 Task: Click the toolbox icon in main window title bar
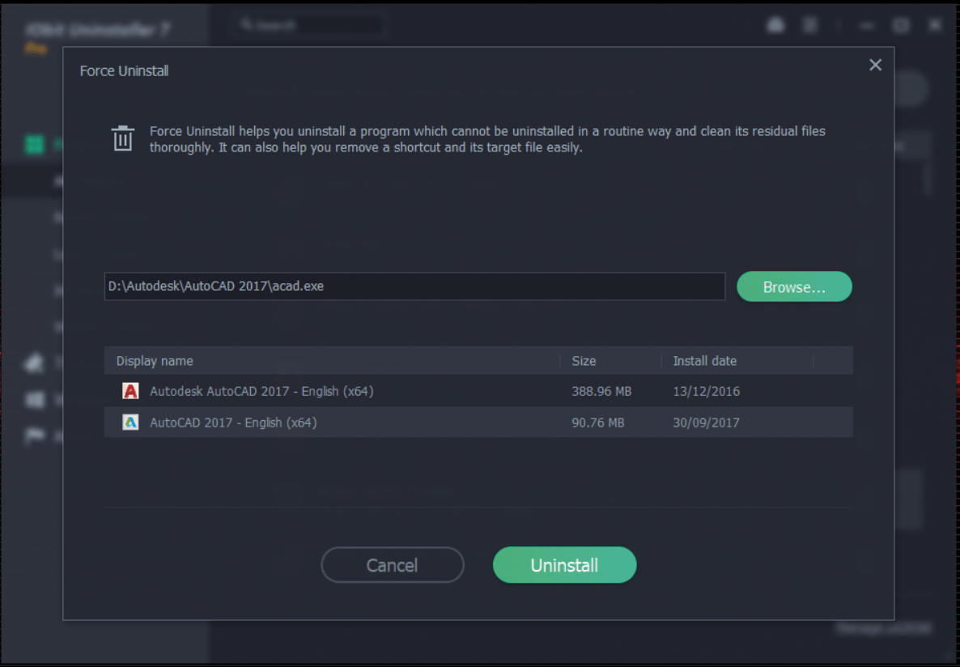pyautogui.click(x=775, y=25)
